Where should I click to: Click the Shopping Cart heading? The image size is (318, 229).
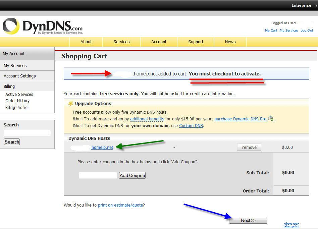coord(84,56)
